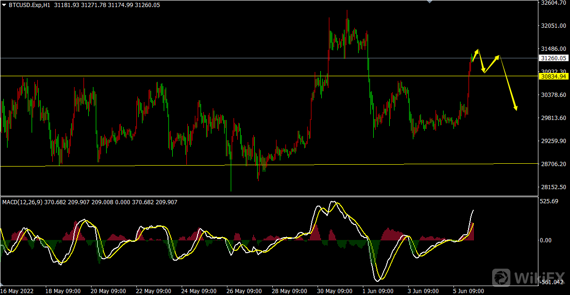The image size is (570, 295).
Task: Click the 32604.70 price scale value
Action: [553, 3]
